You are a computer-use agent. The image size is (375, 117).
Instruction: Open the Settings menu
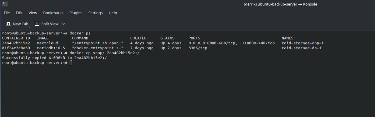point(95,13)
